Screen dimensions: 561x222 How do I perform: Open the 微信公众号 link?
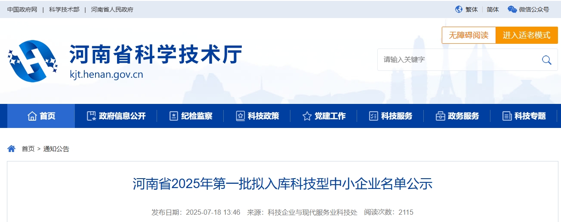tap(534, 9)
